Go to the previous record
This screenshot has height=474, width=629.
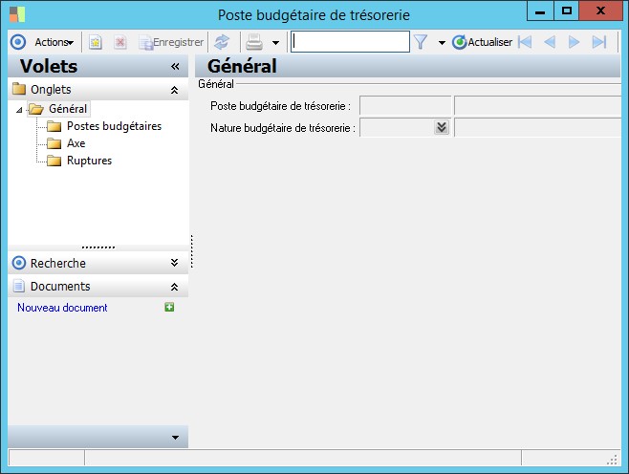click(550, 42)
